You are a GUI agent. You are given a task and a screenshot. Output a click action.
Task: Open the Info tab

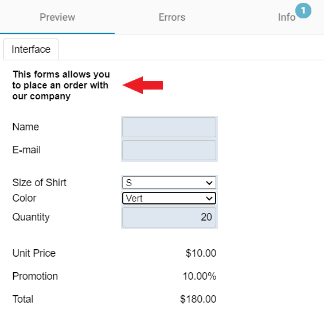pos(286,17)
